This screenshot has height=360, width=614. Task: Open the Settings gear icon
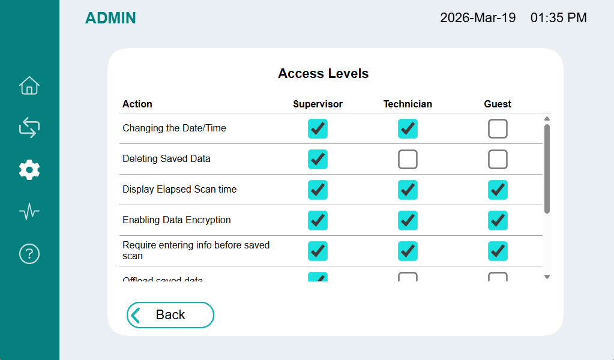29,170
